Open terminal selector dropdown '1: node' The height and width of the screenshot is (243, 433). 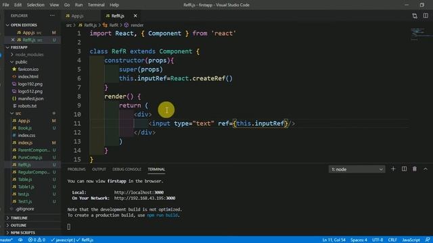click(357, 169)
